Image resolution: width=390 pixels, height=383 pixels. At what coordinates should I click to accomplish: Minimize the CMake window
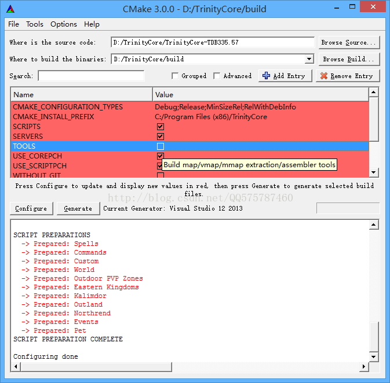(337, 8)
